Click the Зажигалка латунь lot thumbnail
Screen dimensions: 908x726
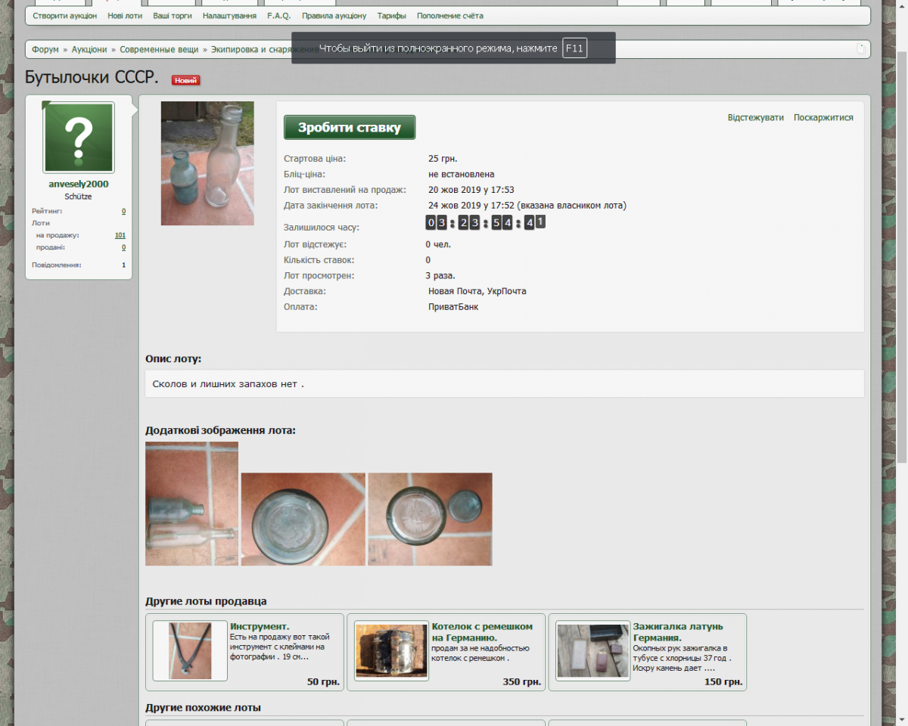(592, 651)
